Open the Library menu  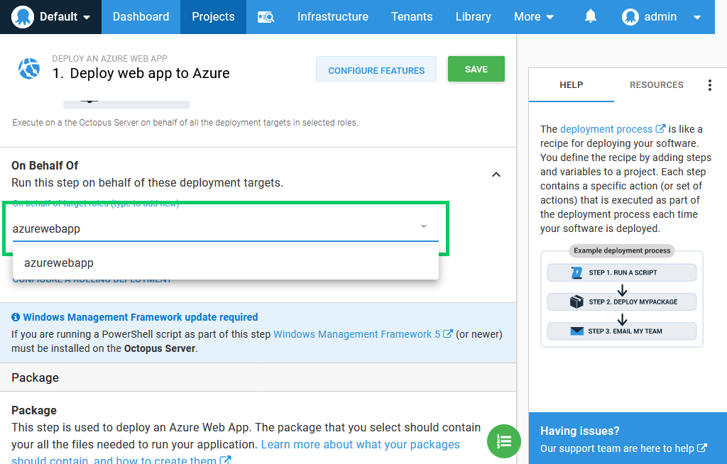tap(474, 17)
